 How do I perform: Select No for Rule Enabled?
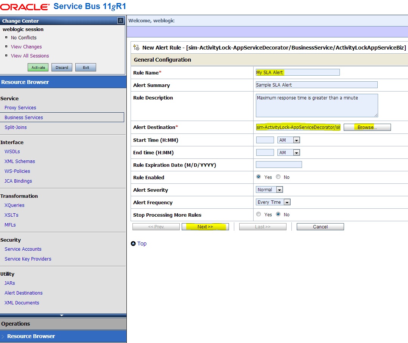point(278,177)
